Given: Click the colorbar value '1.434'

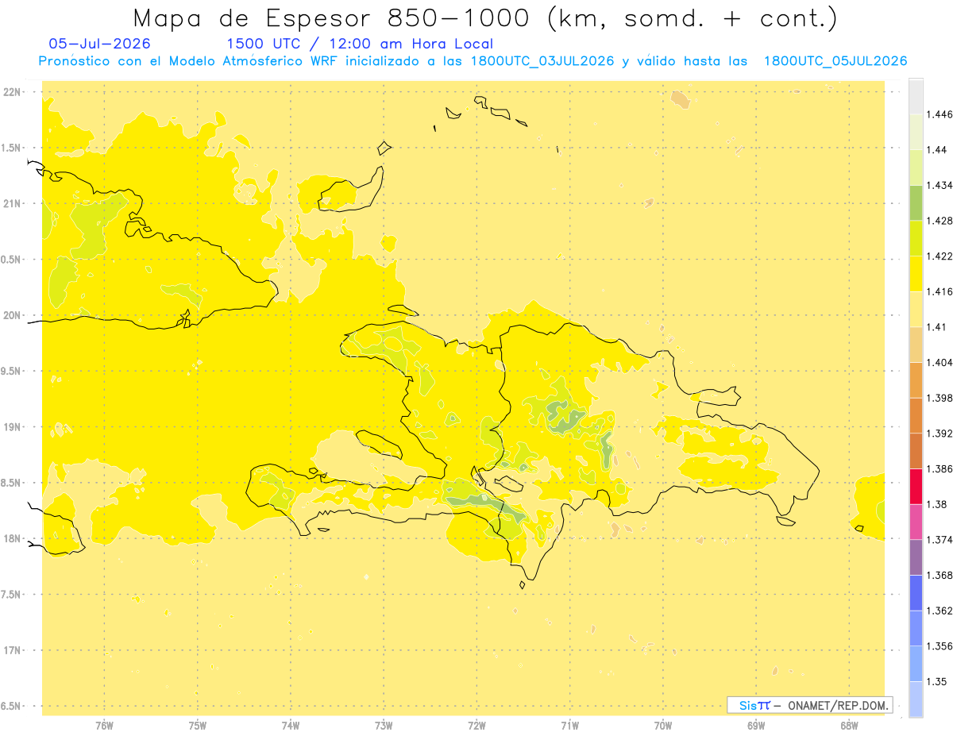Looking at the screenshot, I should coord(939,185).
